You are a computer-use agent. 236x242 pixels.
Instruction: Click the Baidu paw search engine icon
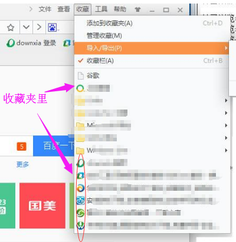click(x=53, y=27)
